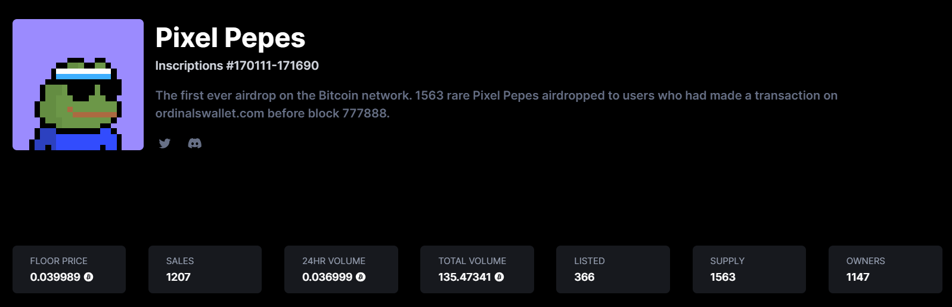The height and width of the screenshot is (307, 952).
Task: Select the 24HR Volume stat card
Action: tap(341, 269)
